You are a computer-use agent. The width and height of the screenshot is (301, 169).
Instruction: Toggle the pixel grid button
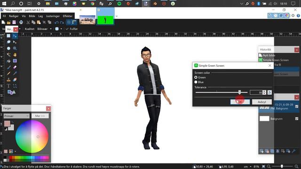(69, 23)
